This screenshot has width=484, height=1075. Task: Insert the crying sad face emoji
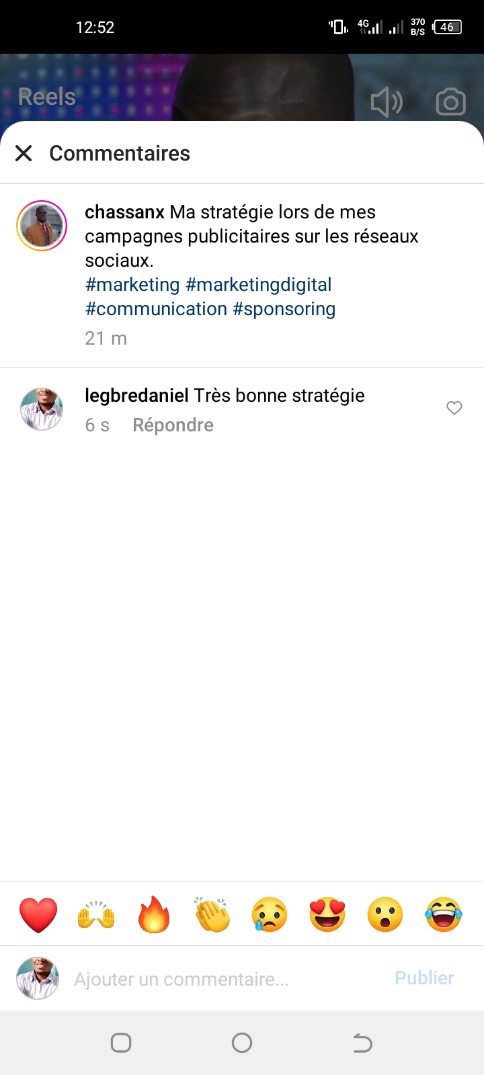pyautogui.click(x=270, y=914)
